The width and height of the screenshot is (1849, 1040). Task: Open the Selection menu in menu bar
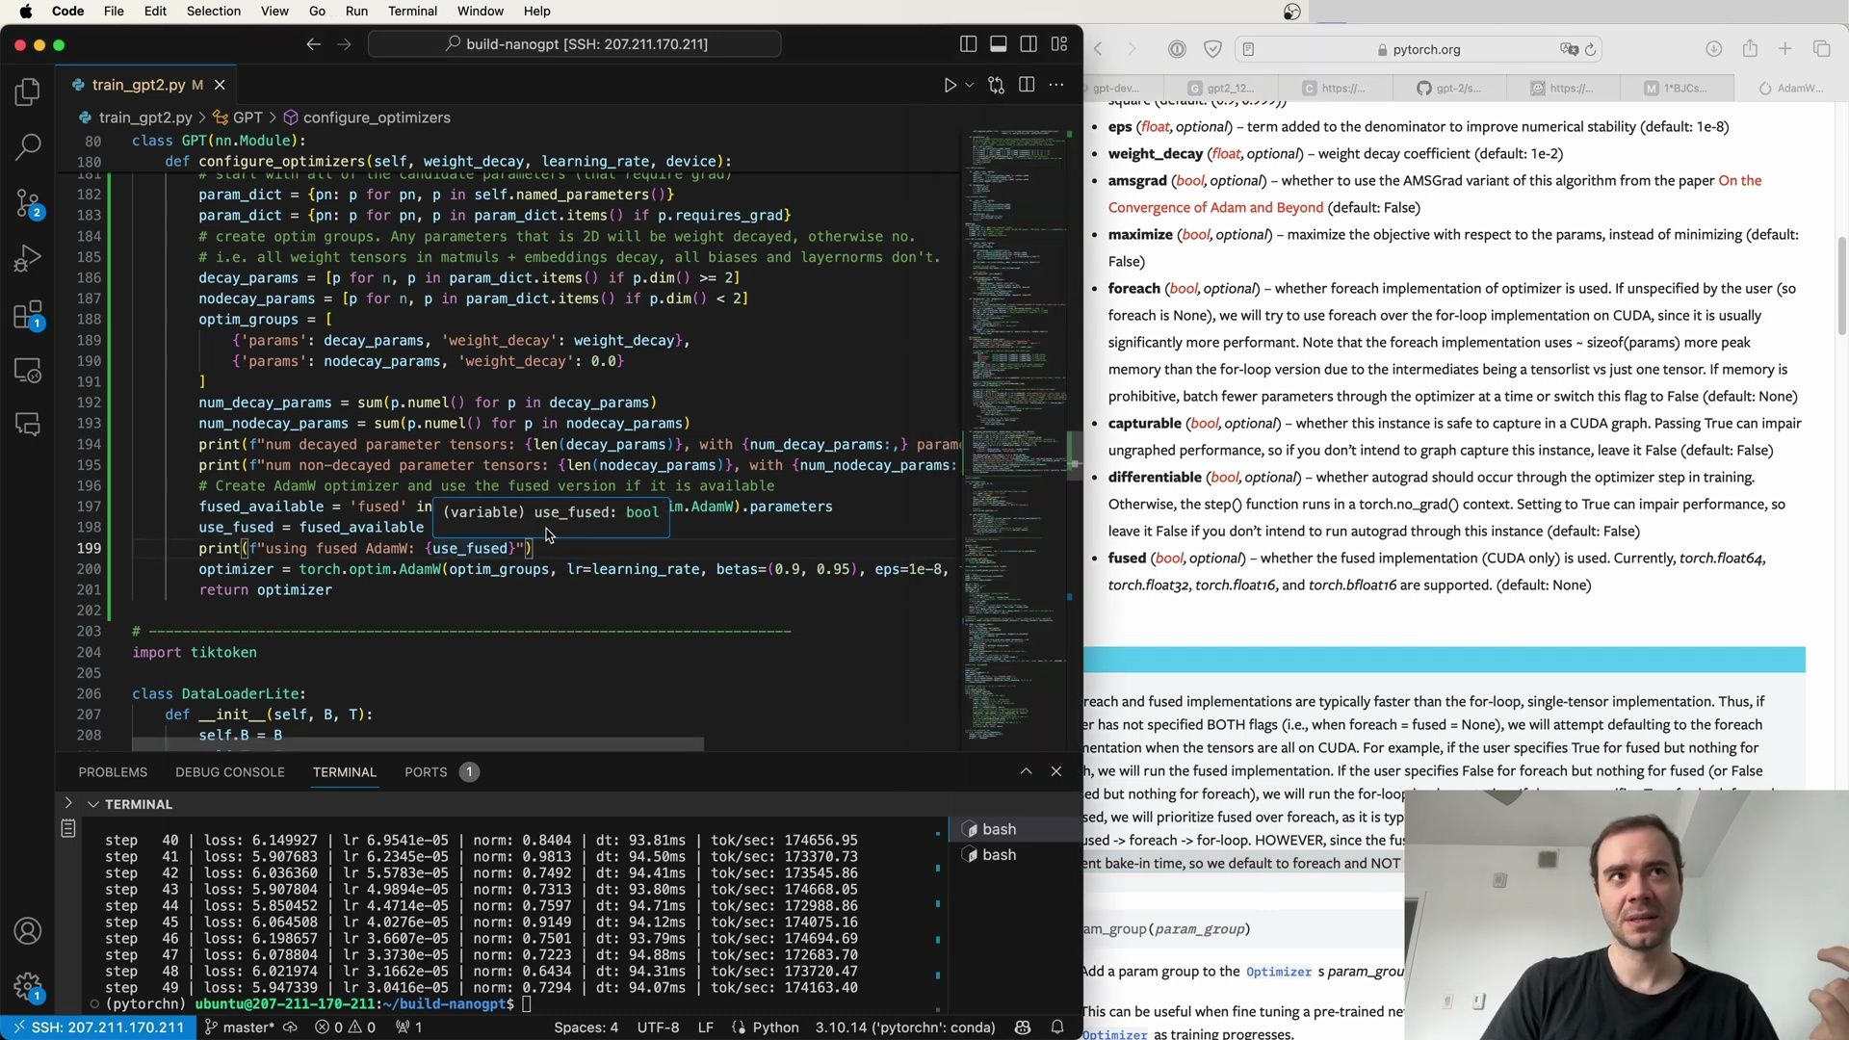click(214, 11)
